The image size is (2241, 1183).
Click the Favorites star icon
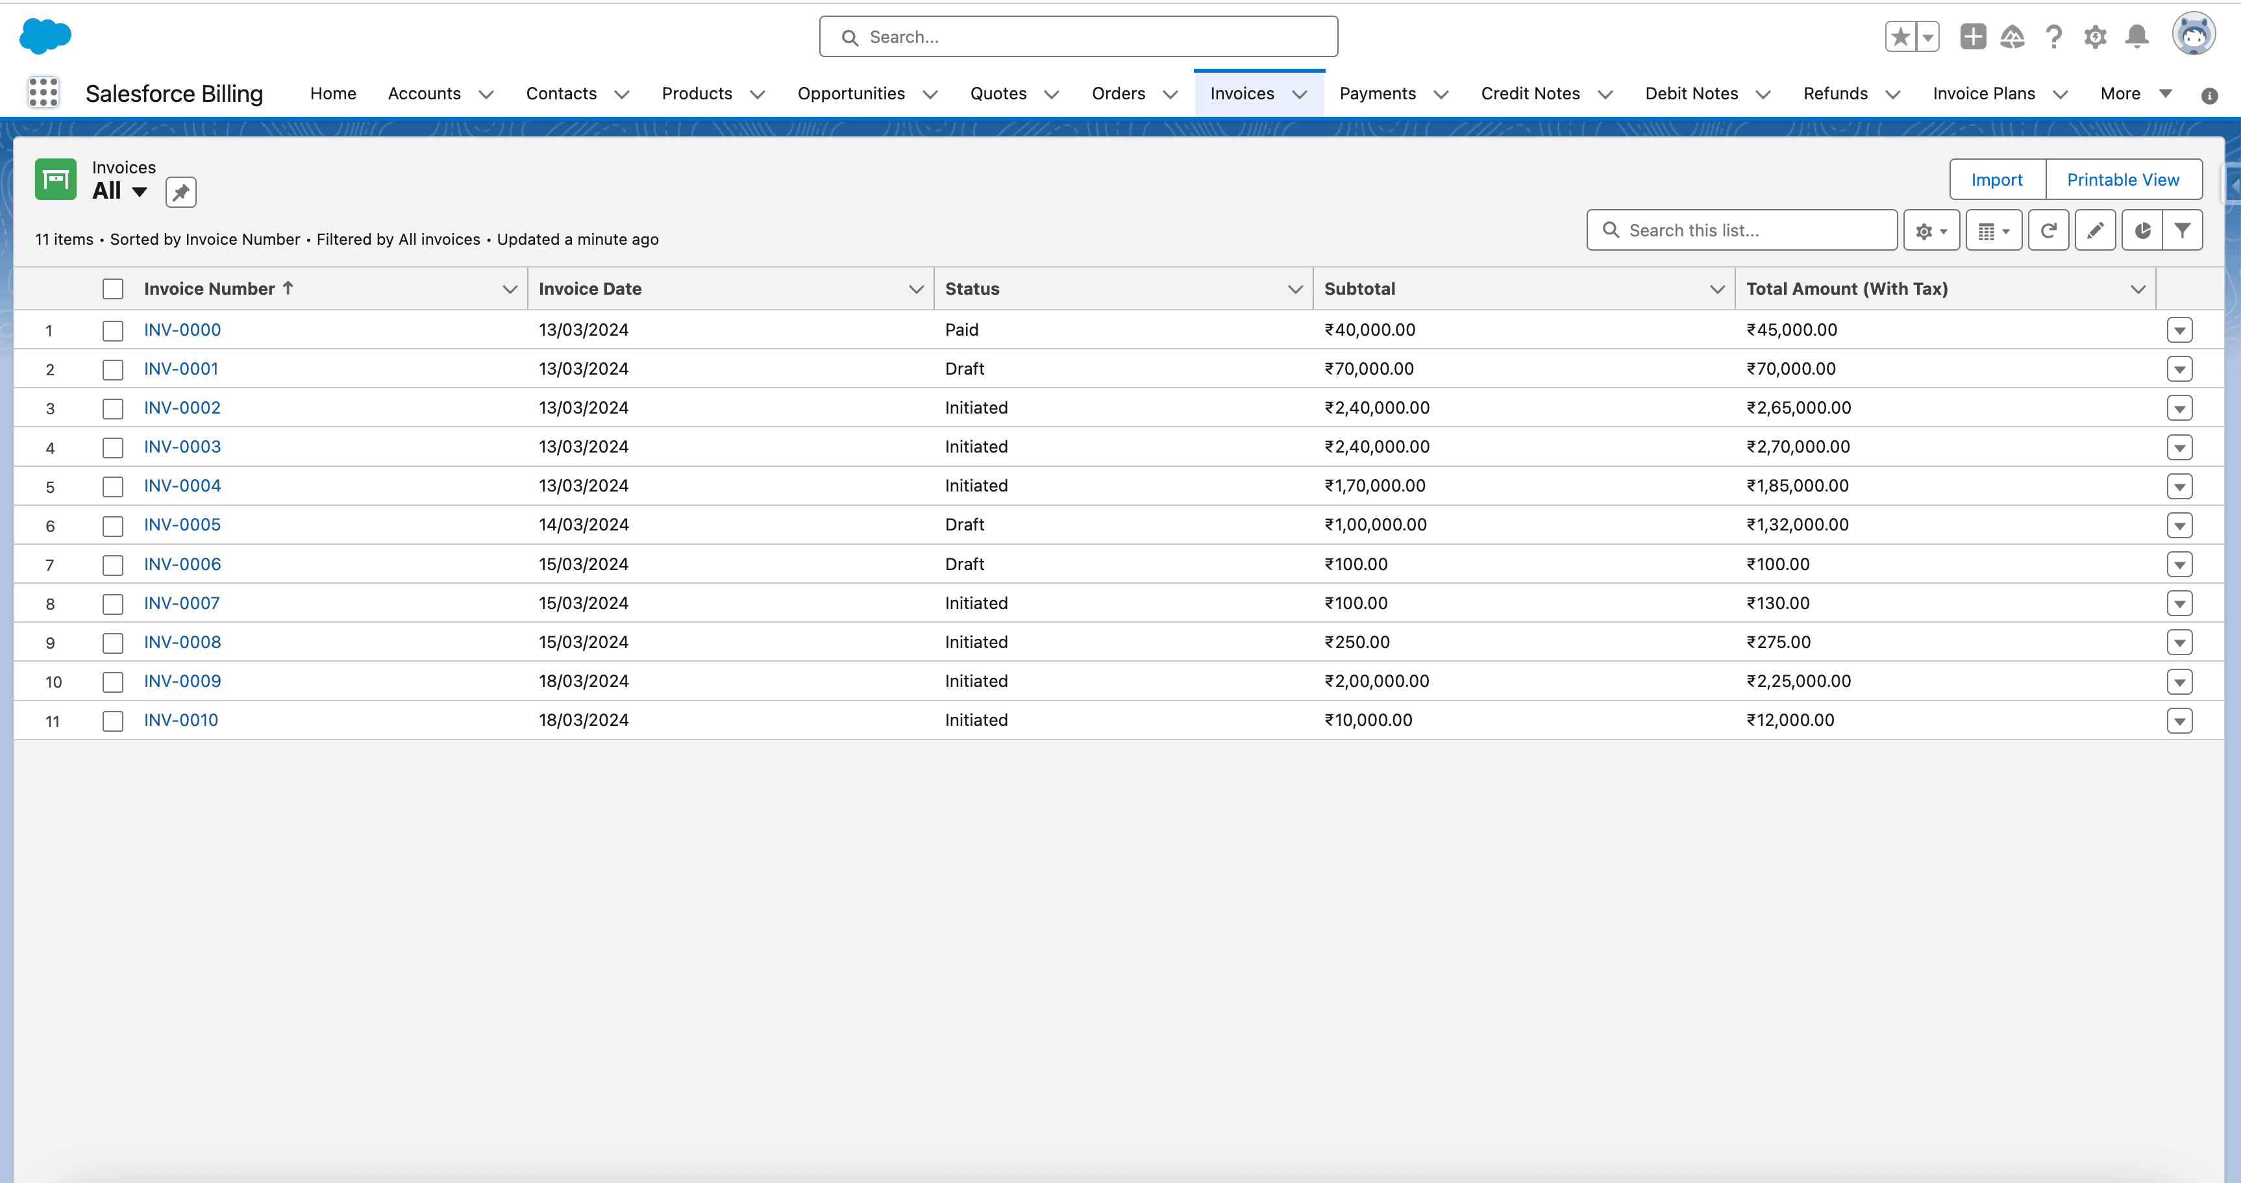point(1900,36)
